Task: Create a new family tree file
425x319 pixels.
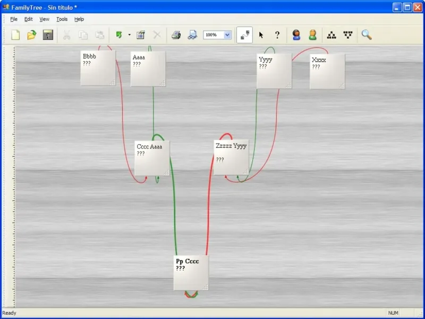Action: (15, 35)
